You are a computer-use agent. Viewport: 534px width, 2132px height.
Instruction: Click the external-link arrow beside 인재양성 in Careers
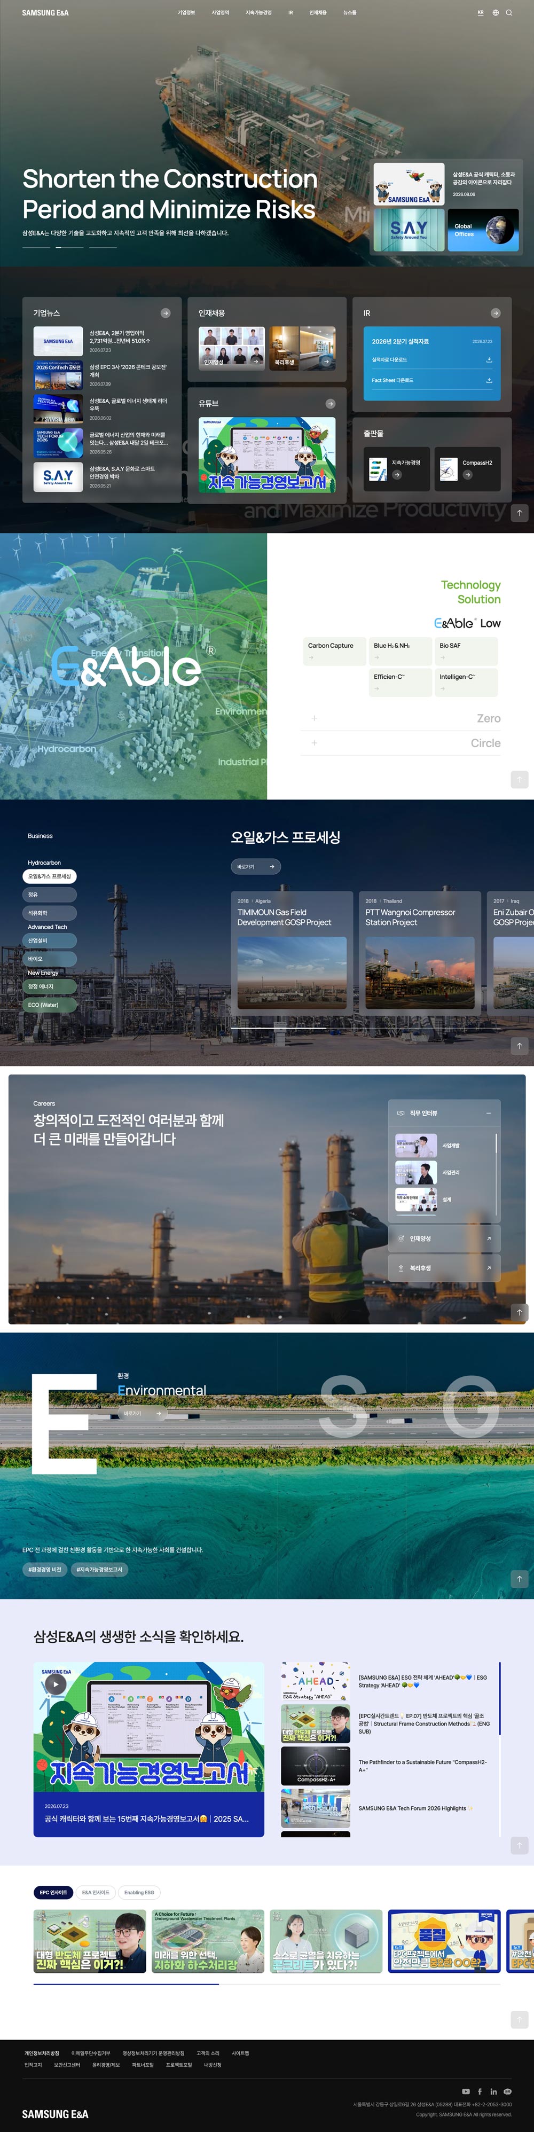489,1239
